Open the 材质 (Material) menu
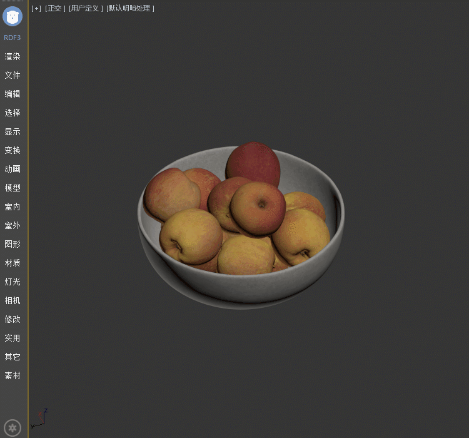 click(x=13, y=263)
